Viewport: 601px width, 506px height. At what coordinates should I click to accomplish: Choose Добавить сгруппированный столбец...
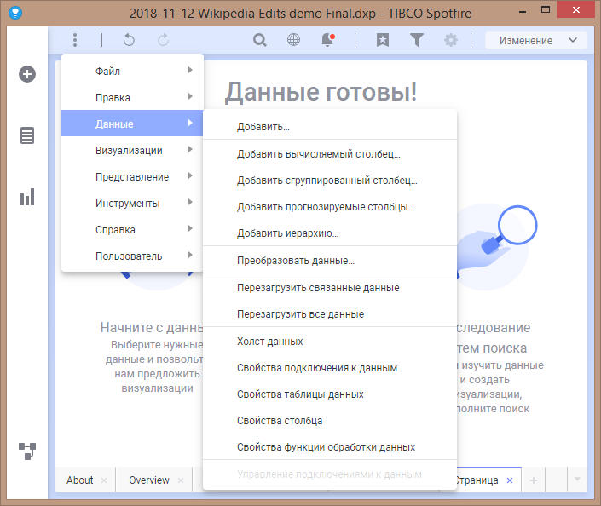(330, 180)
